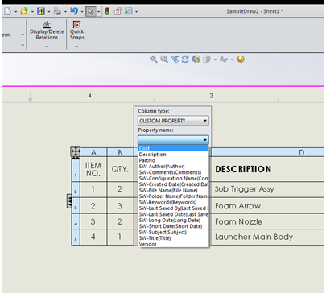Select SW-Last Saved Date entry
This screenshot has height=293, width=326.
click(x=173, y=214)
